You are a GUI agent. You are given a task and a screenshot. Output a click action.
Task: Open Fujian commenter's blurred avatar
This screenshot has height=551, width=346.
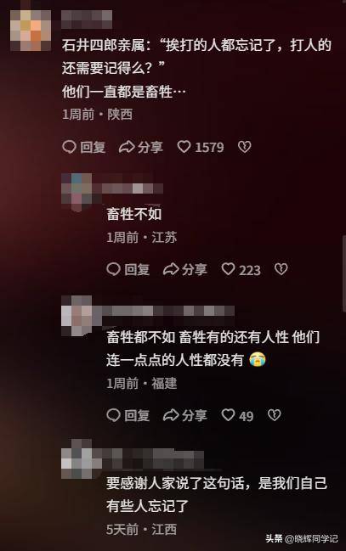click(x=77, y=315)
